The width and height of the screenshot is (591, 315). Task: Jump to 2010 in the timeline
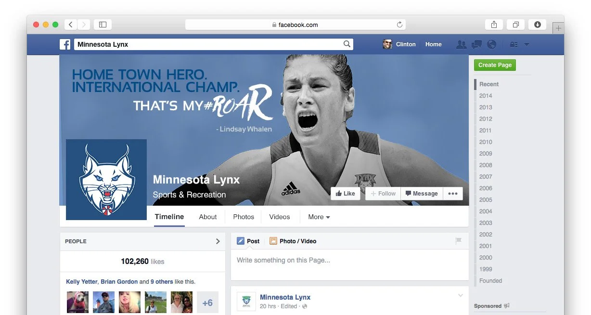pyautogui.click(x=486, y=142)
